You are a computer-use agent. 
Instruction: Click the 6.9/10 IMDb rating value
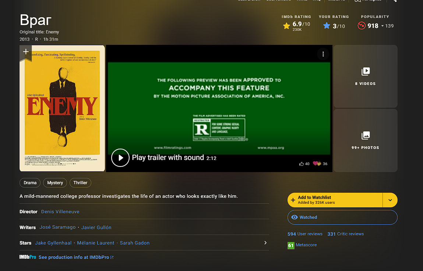302,24
